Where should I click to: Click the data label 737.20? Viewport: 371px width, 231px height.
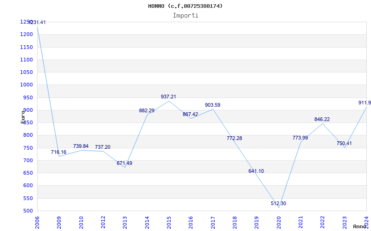102,147
